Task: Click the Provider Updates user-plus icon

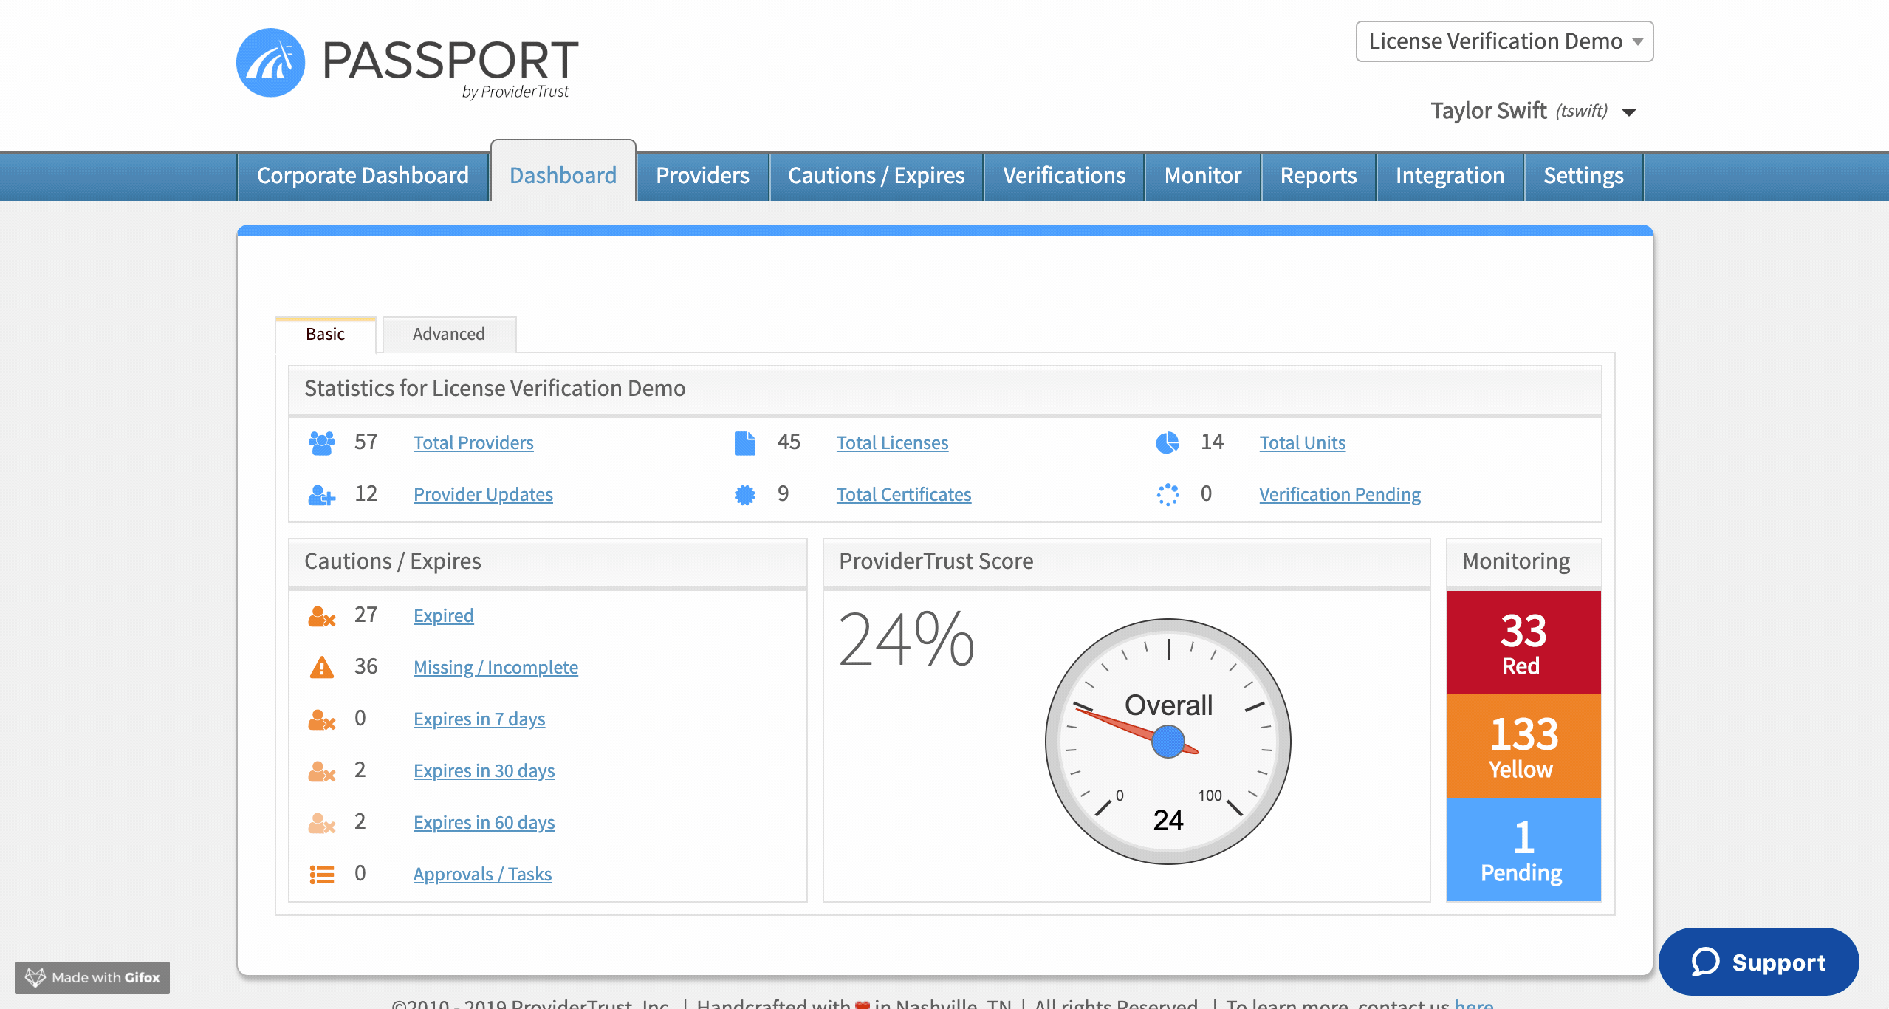Action: click(x=321, y=494)
